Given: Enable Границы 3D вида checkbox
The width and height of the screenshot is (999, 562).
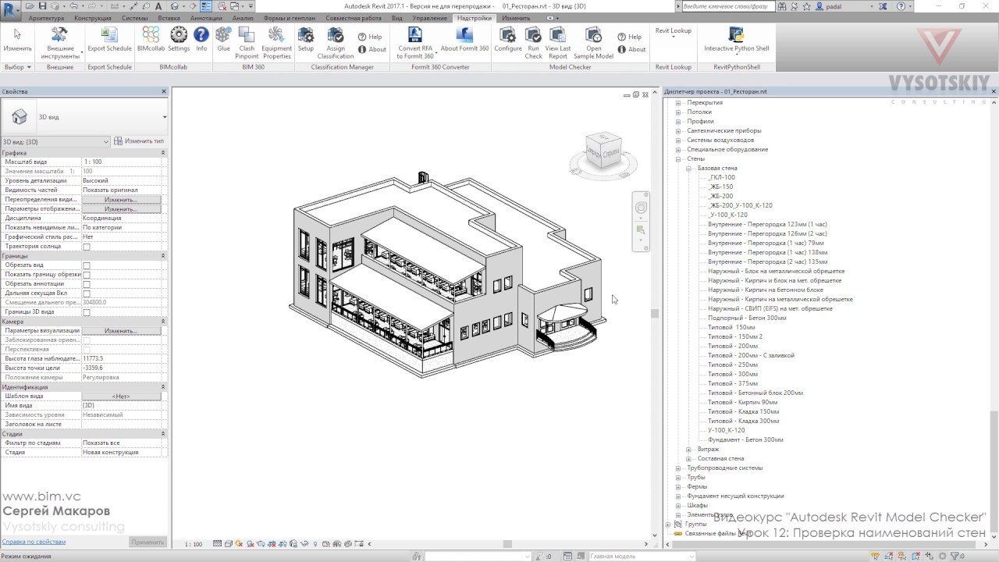Looking at the screenshot, I should 87,312.
